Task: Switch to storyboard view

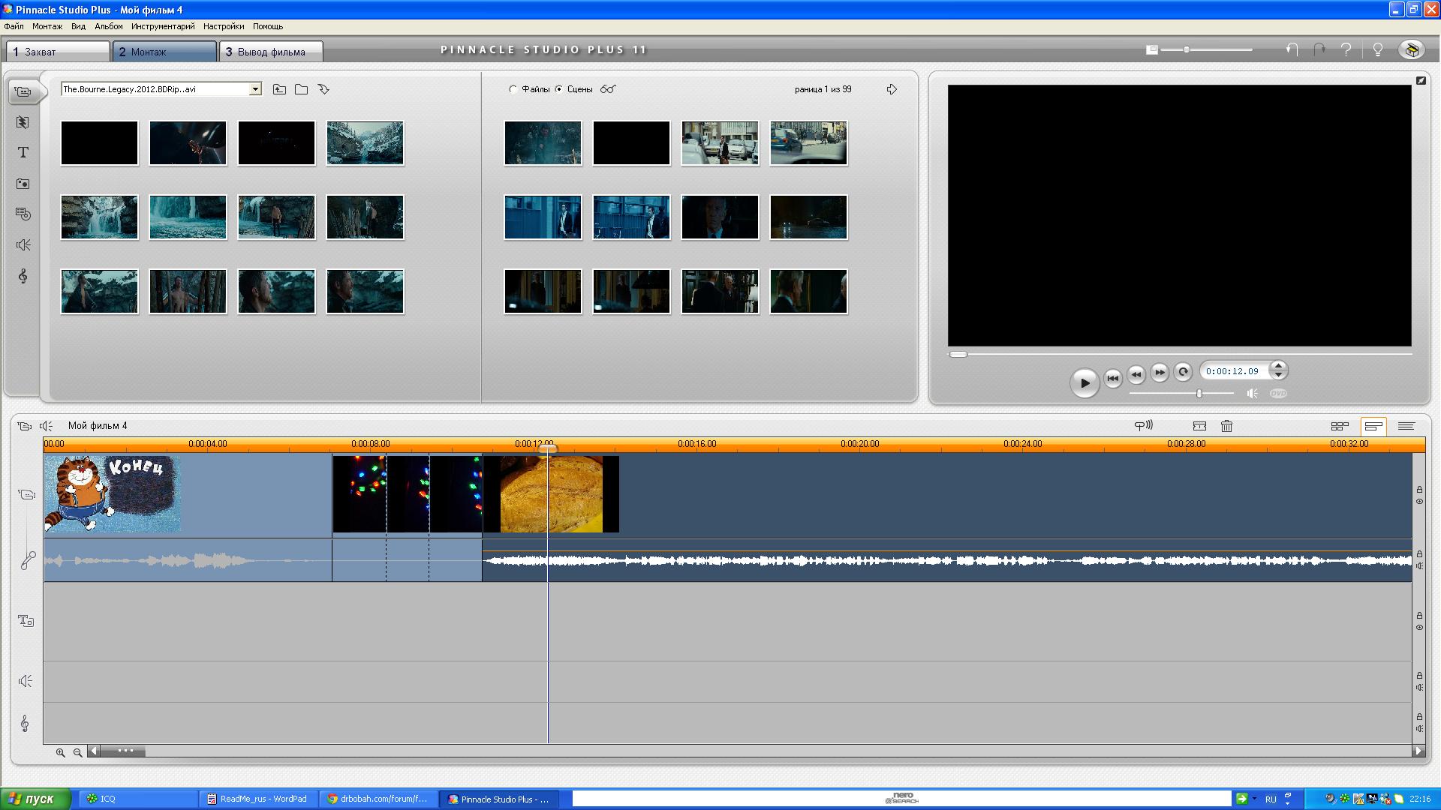Action: point(1340,426)
